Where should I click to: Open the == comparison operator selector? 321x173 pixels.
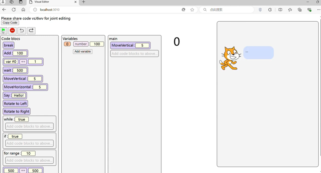coord(23,171)
